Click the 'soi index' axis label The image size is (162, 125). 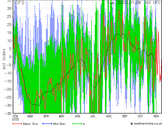point(4,59)
